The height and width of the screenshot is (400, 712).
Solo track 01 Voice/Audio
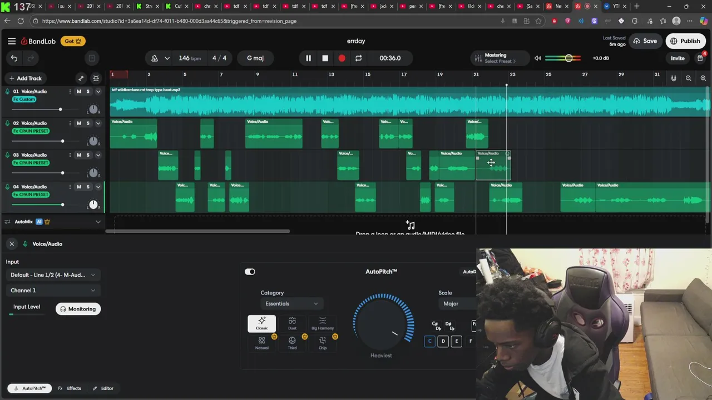(88, 92)
